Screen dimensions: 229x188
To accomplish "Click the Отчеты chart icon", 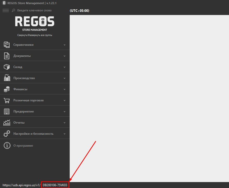I will 7,123.
